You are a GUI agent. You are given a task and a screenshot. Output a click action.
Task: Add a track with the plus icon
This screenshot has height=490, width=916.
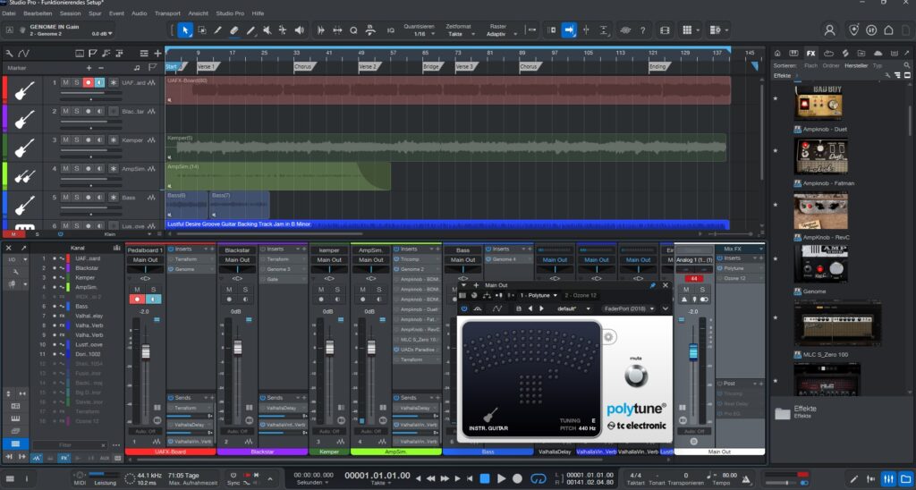click(157, 54)
